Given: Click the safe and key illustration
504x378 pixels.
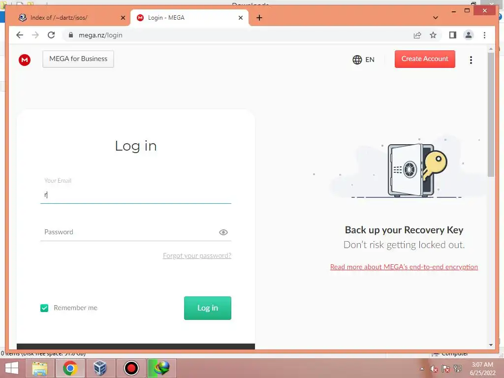Looking at the screenshot, I should point(417,170).
